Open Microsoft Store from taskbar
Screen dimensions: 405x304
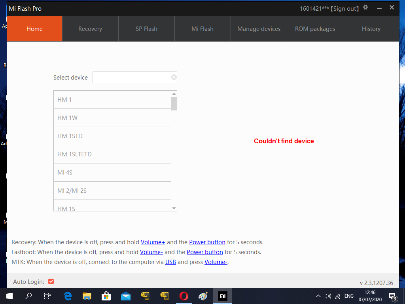[x=106, y=296]
